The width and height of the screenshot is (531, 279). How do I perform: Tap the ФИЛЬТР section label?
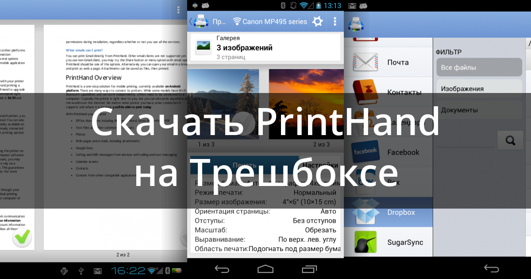click(x=449, y=52)
